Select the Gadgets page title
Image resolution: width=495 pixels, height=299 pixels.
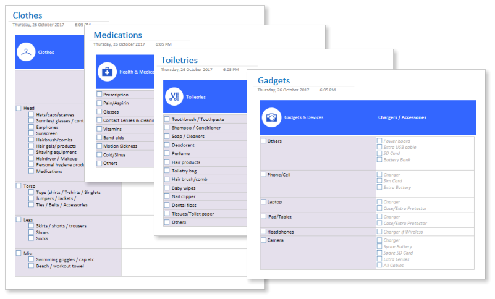pyautogui.click(x=274, y=80)
